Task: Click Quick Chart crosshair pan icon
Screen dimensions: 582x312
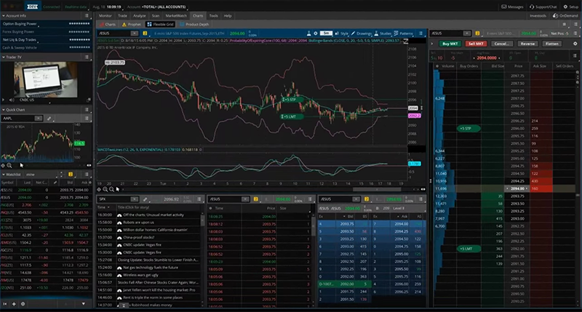Action: pos(3,166)
